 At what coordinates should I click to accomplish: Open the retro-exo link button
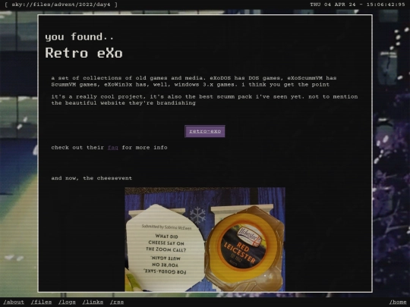[205, 131]
